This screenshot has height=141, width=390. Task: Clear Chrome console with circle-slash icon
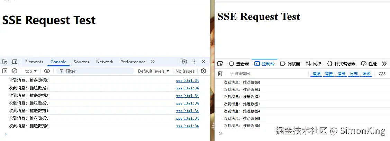[x=15, y=71]
